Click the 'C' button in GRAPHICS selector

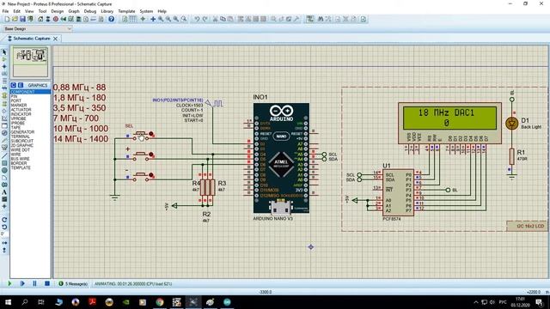(x=14, y=85)
